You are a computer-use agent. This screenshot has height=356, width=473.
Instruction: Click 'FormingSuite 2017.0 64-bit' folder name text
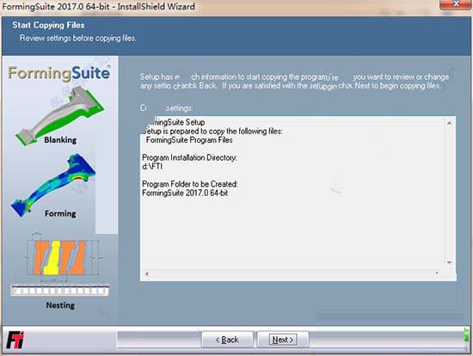point(185,193)
